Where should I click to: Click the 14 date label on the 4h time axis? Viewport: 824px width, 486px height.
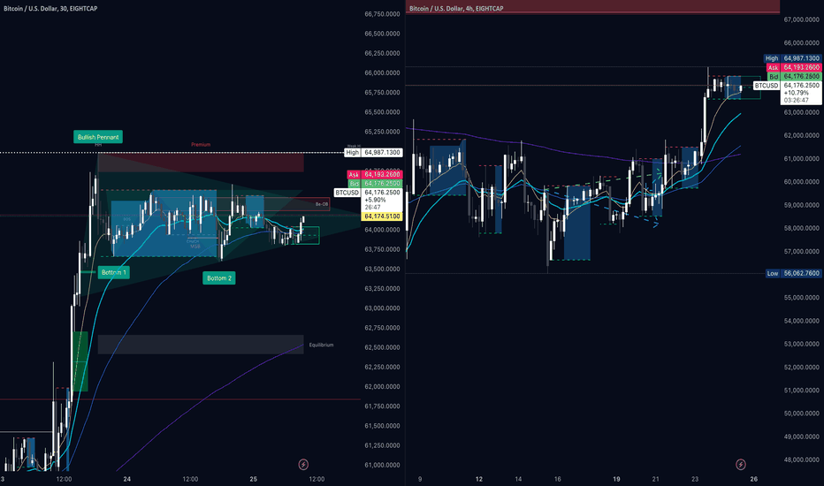point(518,479)
